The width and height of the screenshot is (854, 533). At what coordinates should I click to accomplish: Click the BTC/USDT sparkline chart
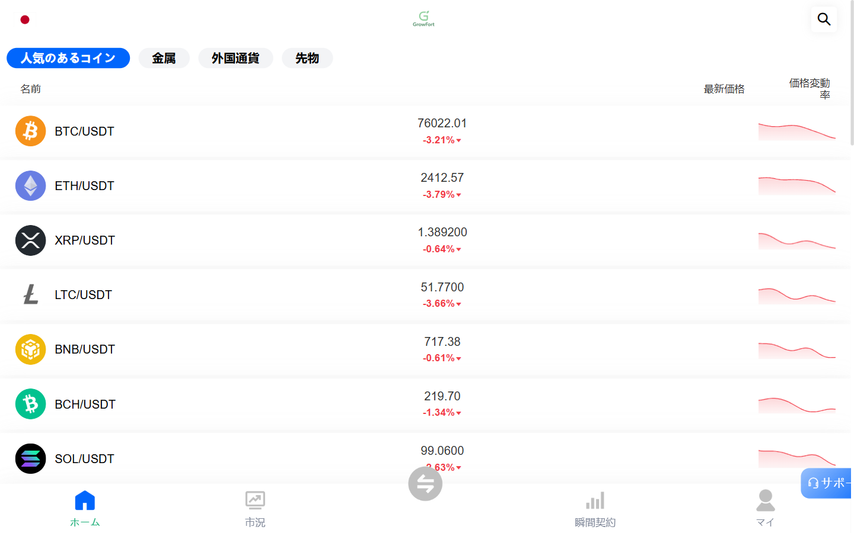point(796,131)
